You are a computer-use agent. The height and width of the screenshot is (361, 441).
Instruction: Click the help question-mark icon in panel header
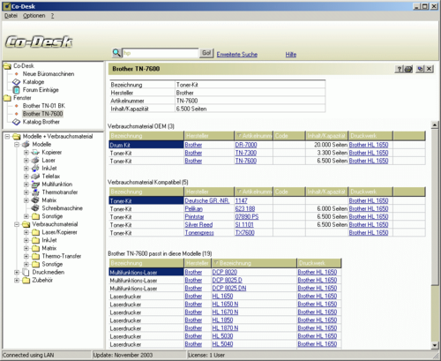(399, 69)
